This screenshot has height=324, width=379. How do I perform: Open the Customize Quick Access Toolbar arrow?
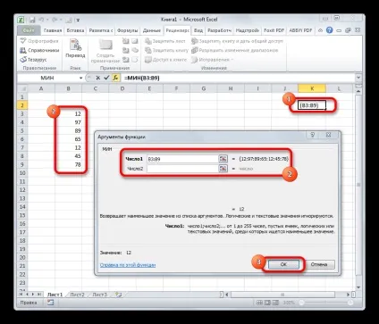[x=78, y=21]
